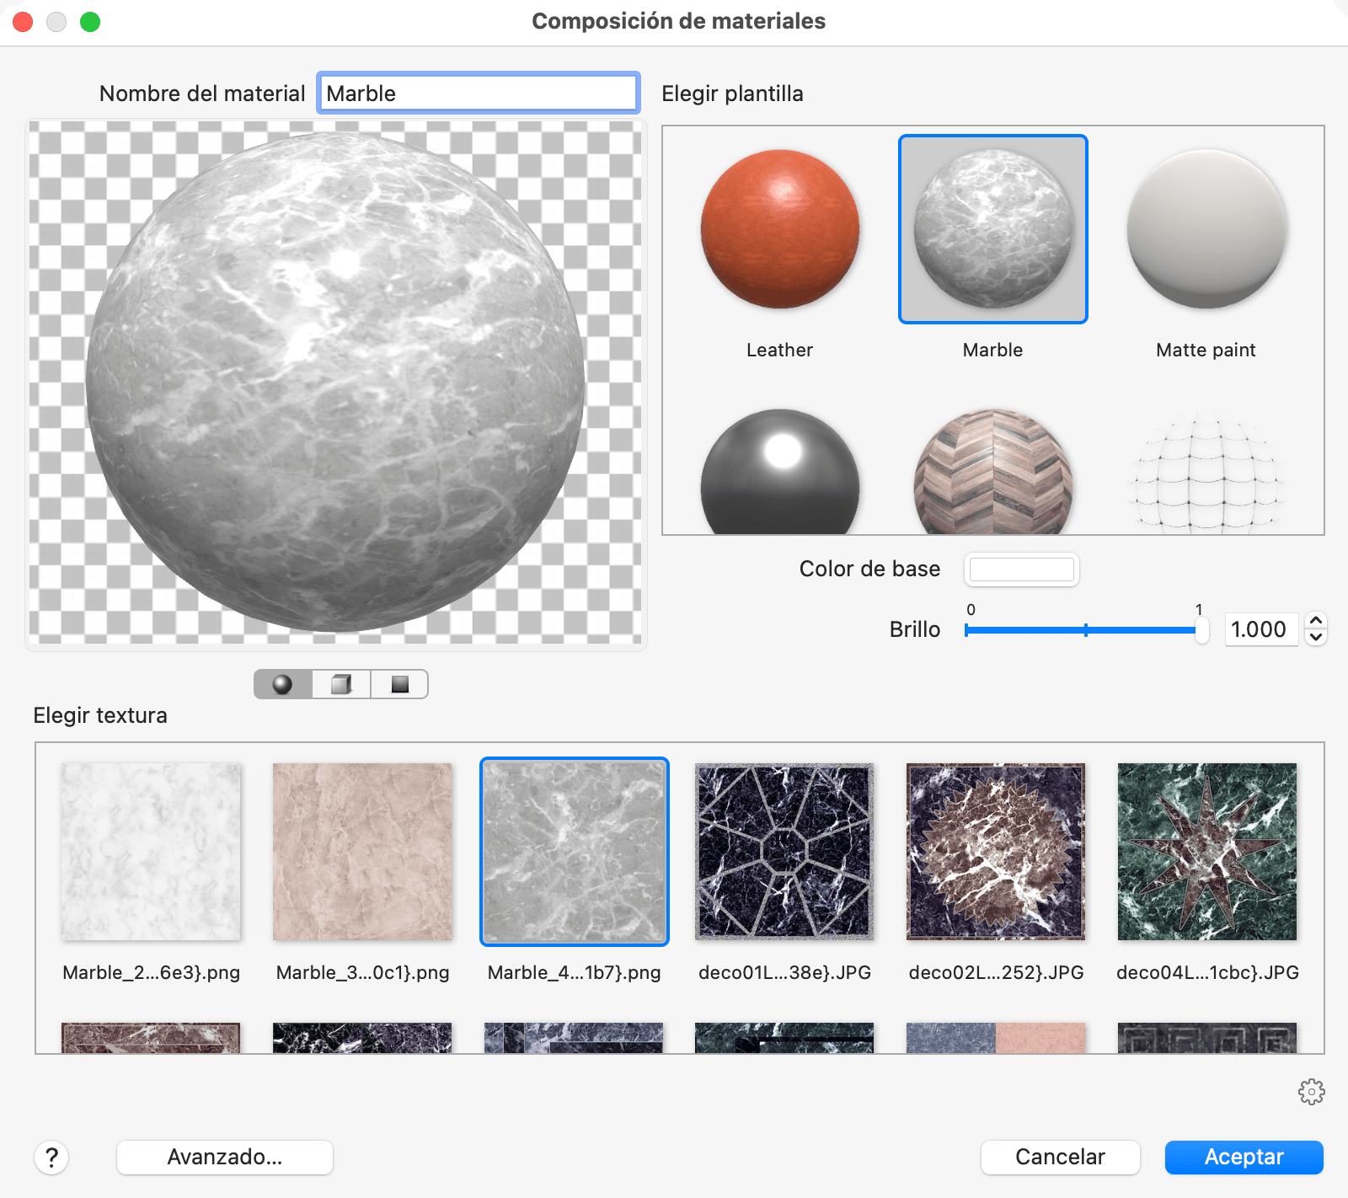Choose the deco01L dark geometric texture
The image size is (1348, 1198).
(x=784, y=852)
